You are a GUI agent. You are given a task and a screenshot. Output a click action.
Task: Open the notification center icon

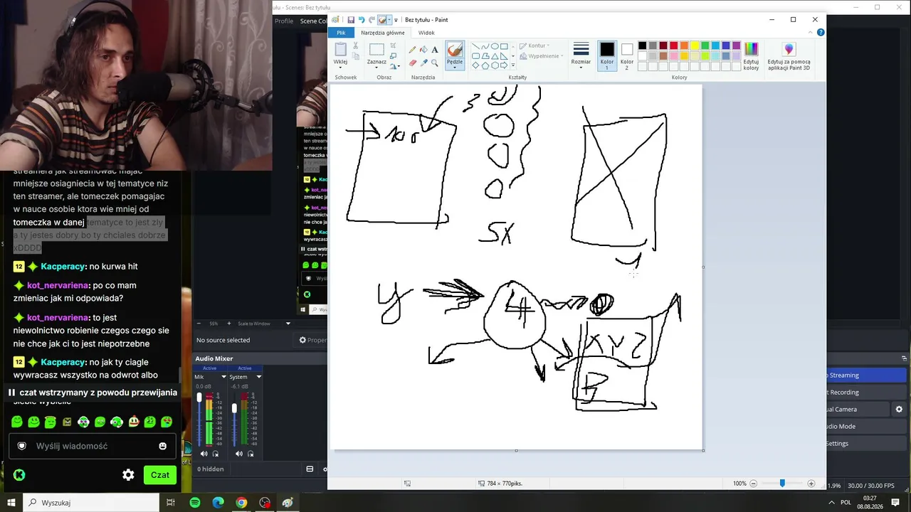click(x=895, y=503)
